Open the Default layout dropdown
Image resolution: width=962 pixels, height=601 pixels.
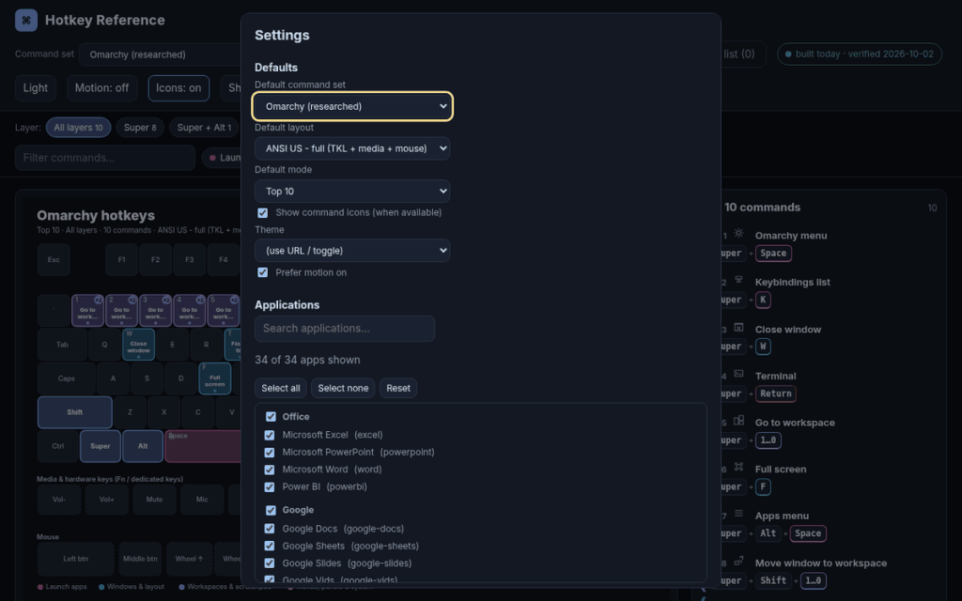tap(352, 148)
